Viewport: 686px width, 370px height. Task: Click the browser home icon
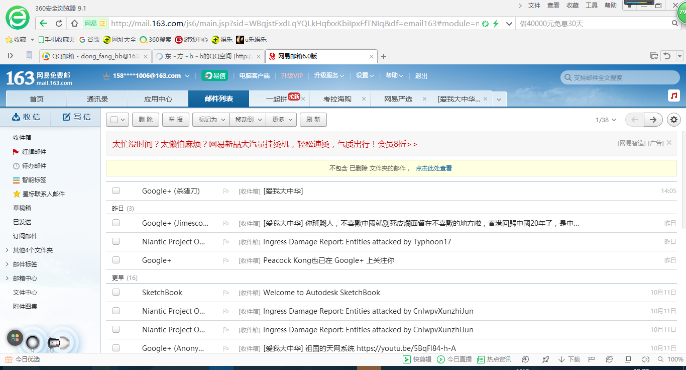coord(74,23)
